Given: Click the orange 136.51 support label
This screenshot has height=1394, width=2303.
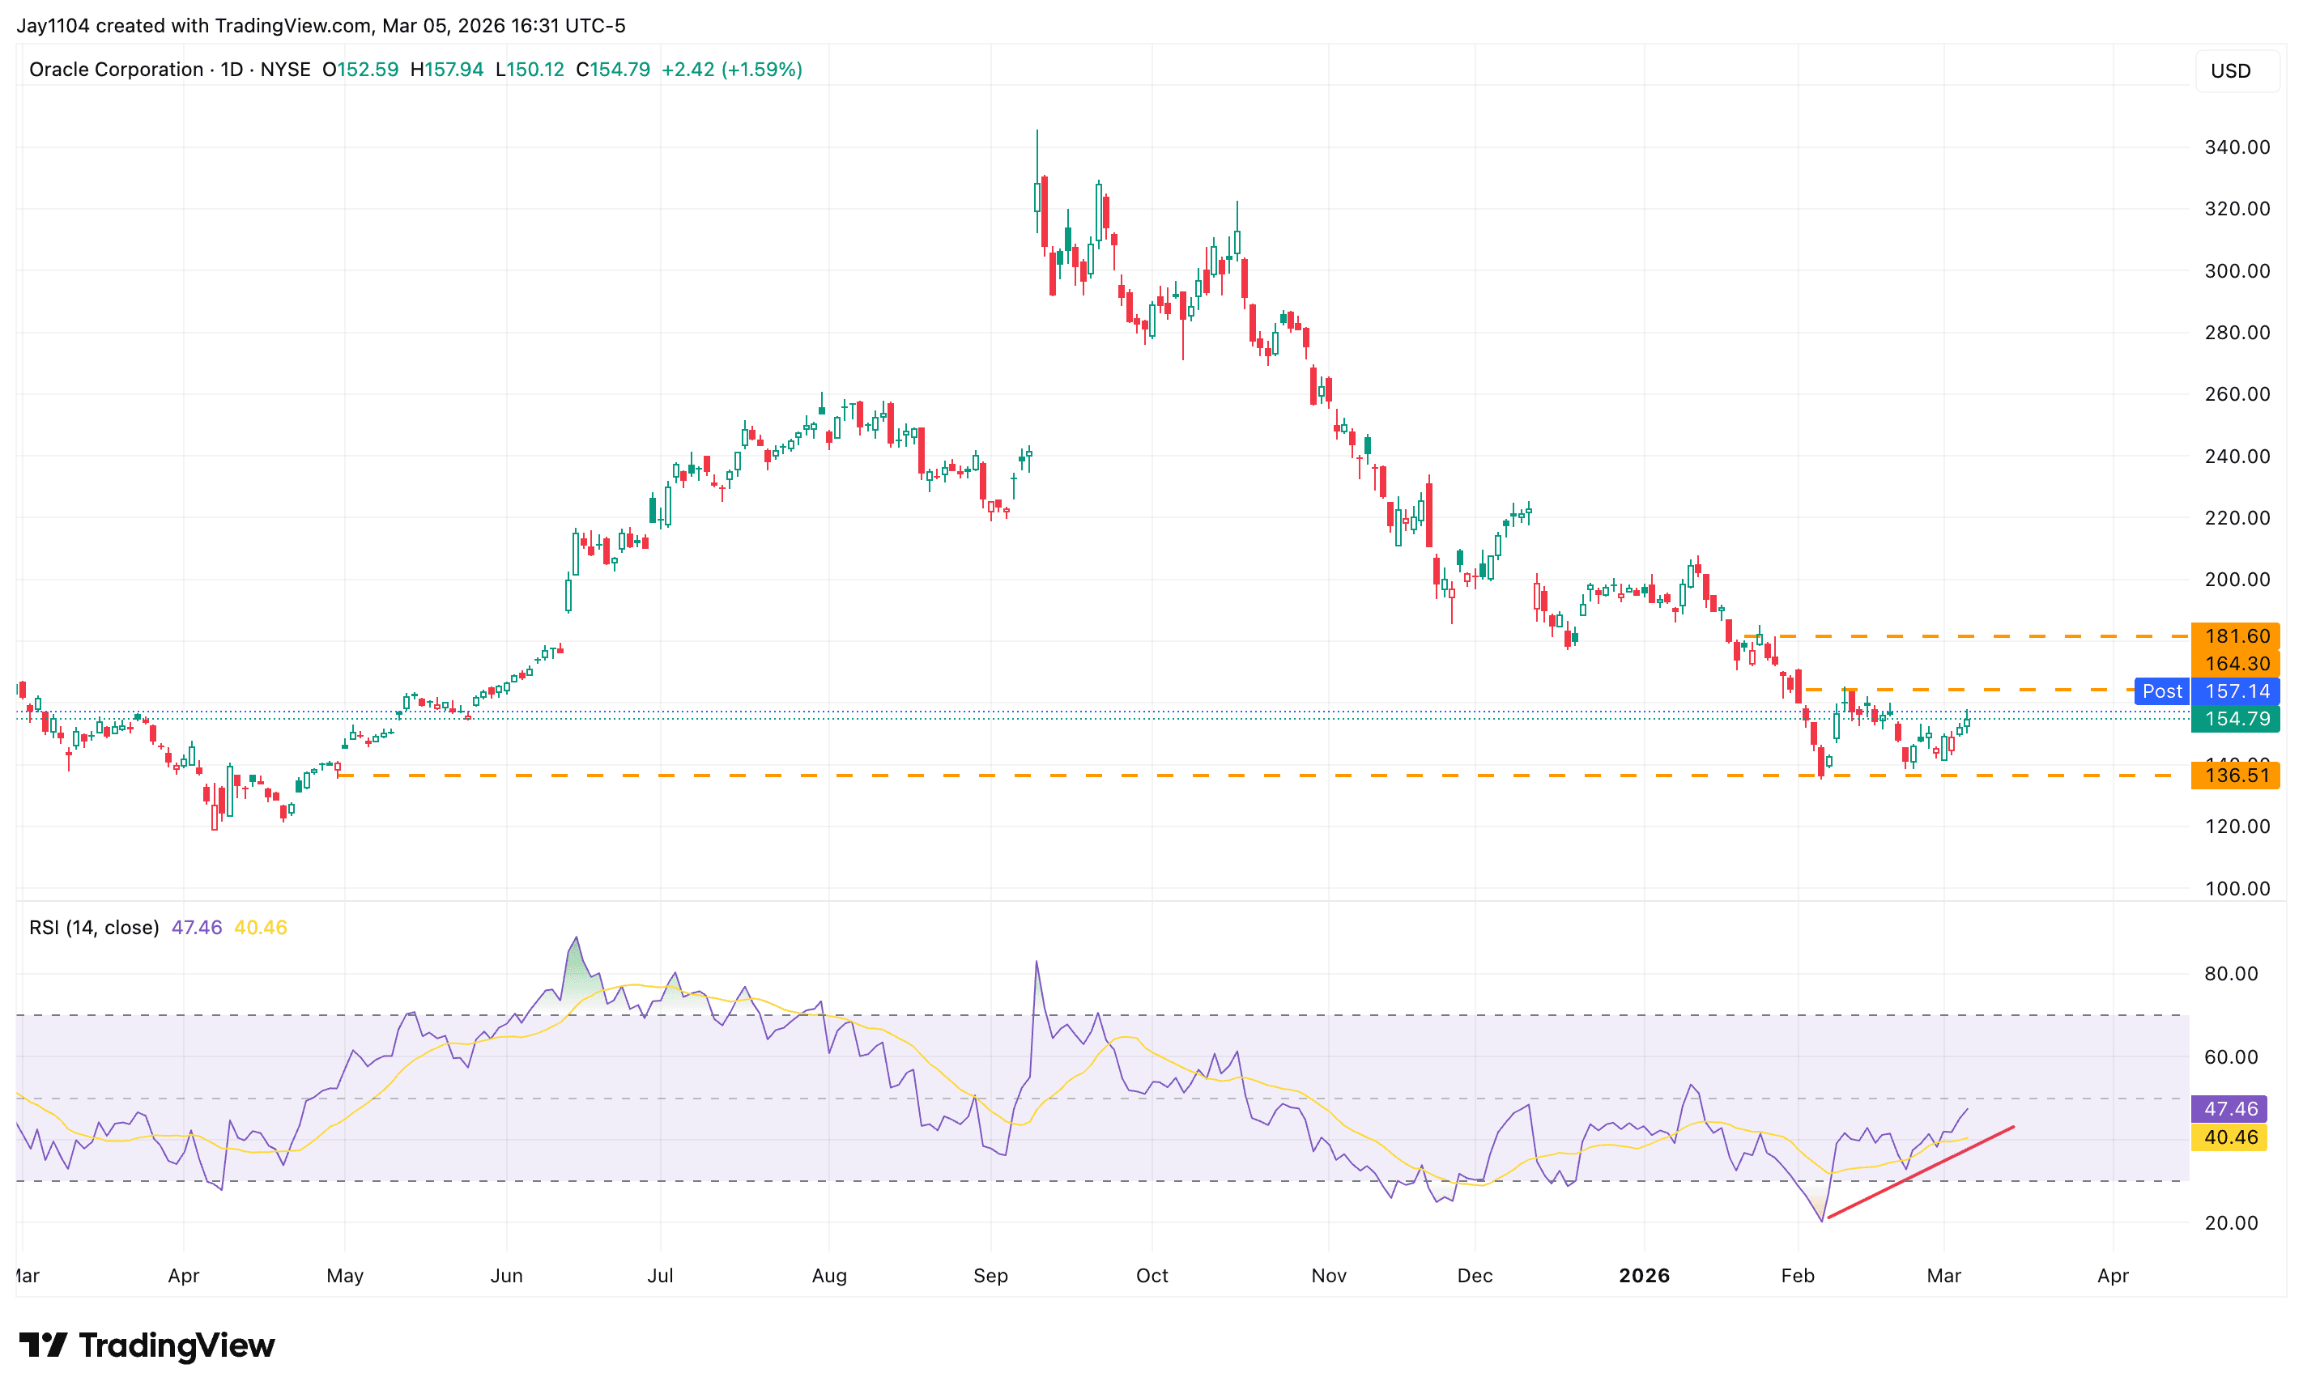Looking at the screenshot, I should 2236,775.
